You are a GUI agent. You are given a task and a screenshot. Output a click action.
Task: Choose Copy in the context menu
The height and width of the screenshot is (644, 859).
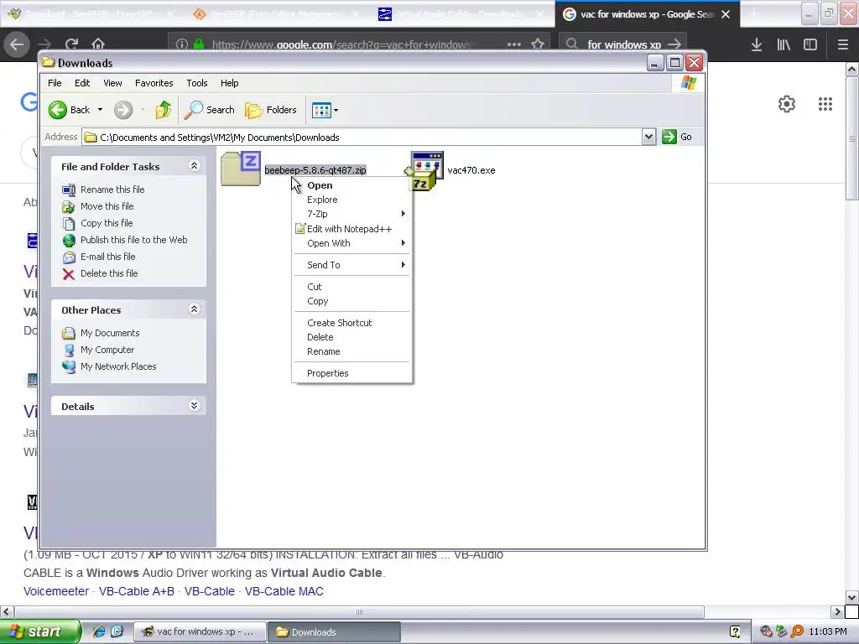pos(351,301)
